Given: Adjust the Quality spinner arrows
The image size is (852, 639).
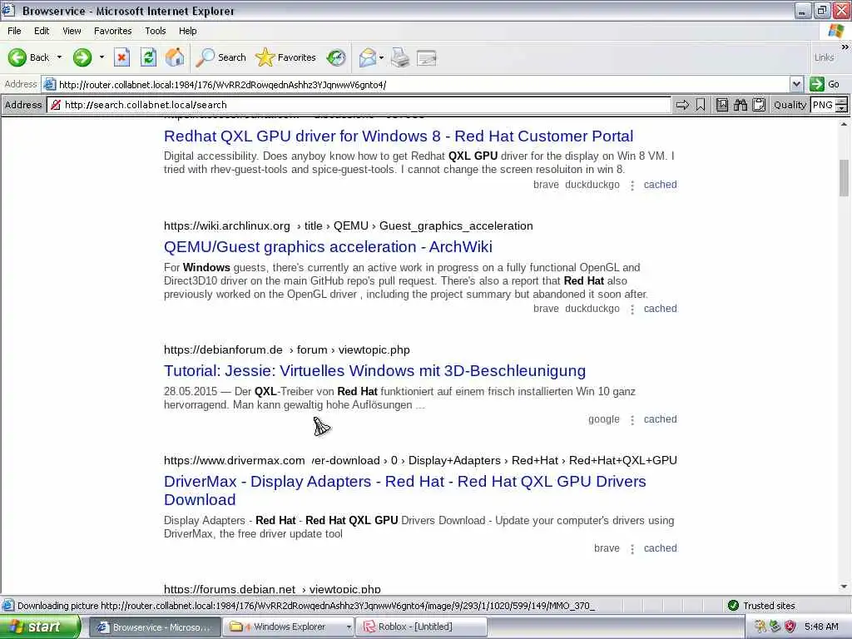Looking at the screenshot, I should pos(842,105).
